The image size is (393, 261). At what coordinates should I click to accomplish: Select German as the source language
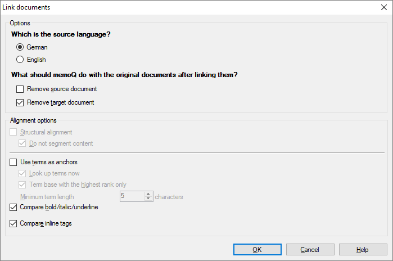point(20,47)
